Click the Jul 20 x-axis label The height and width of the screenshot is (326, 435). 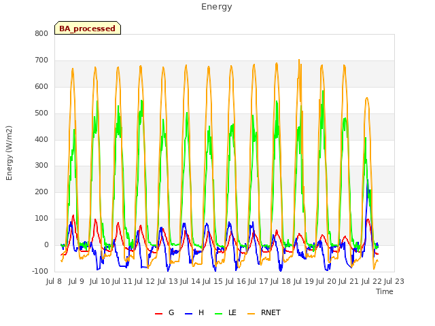point(326,281)
